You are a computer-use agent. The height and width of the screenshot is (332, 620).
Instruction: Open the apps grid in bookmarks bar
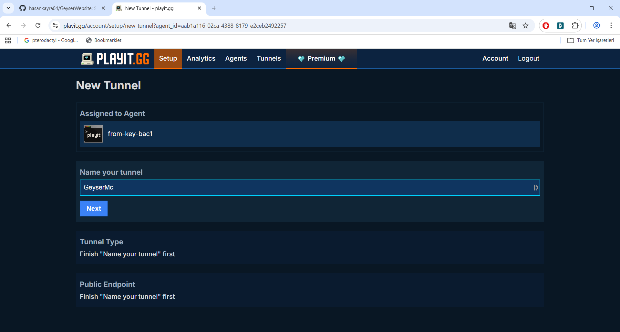[x=8, y=40]
